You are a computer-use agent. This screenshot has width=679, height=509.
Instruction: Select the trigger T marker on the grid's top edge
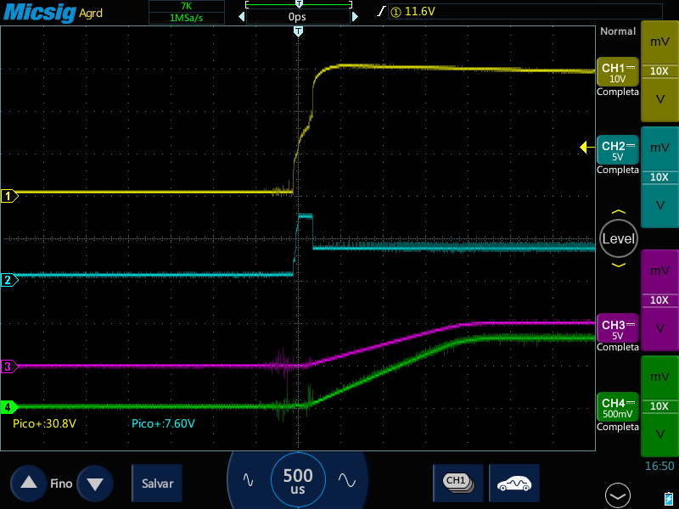tap(298, 31)
